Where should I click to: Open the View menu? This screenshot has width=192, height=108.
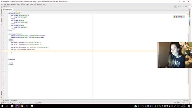click(8, 4)
